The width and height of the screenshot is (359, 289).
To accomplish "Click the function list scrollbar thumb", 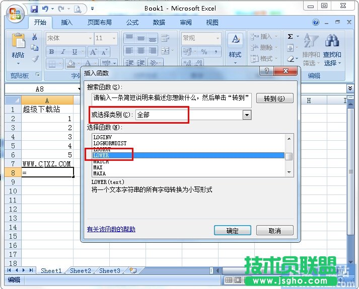I will [x=289, y=156].
